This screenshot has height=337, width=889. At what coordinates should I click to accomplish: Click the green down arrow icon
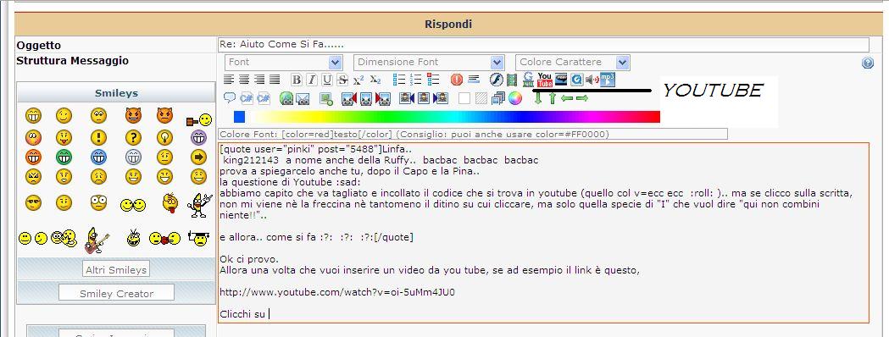click(x=538, y=98)
